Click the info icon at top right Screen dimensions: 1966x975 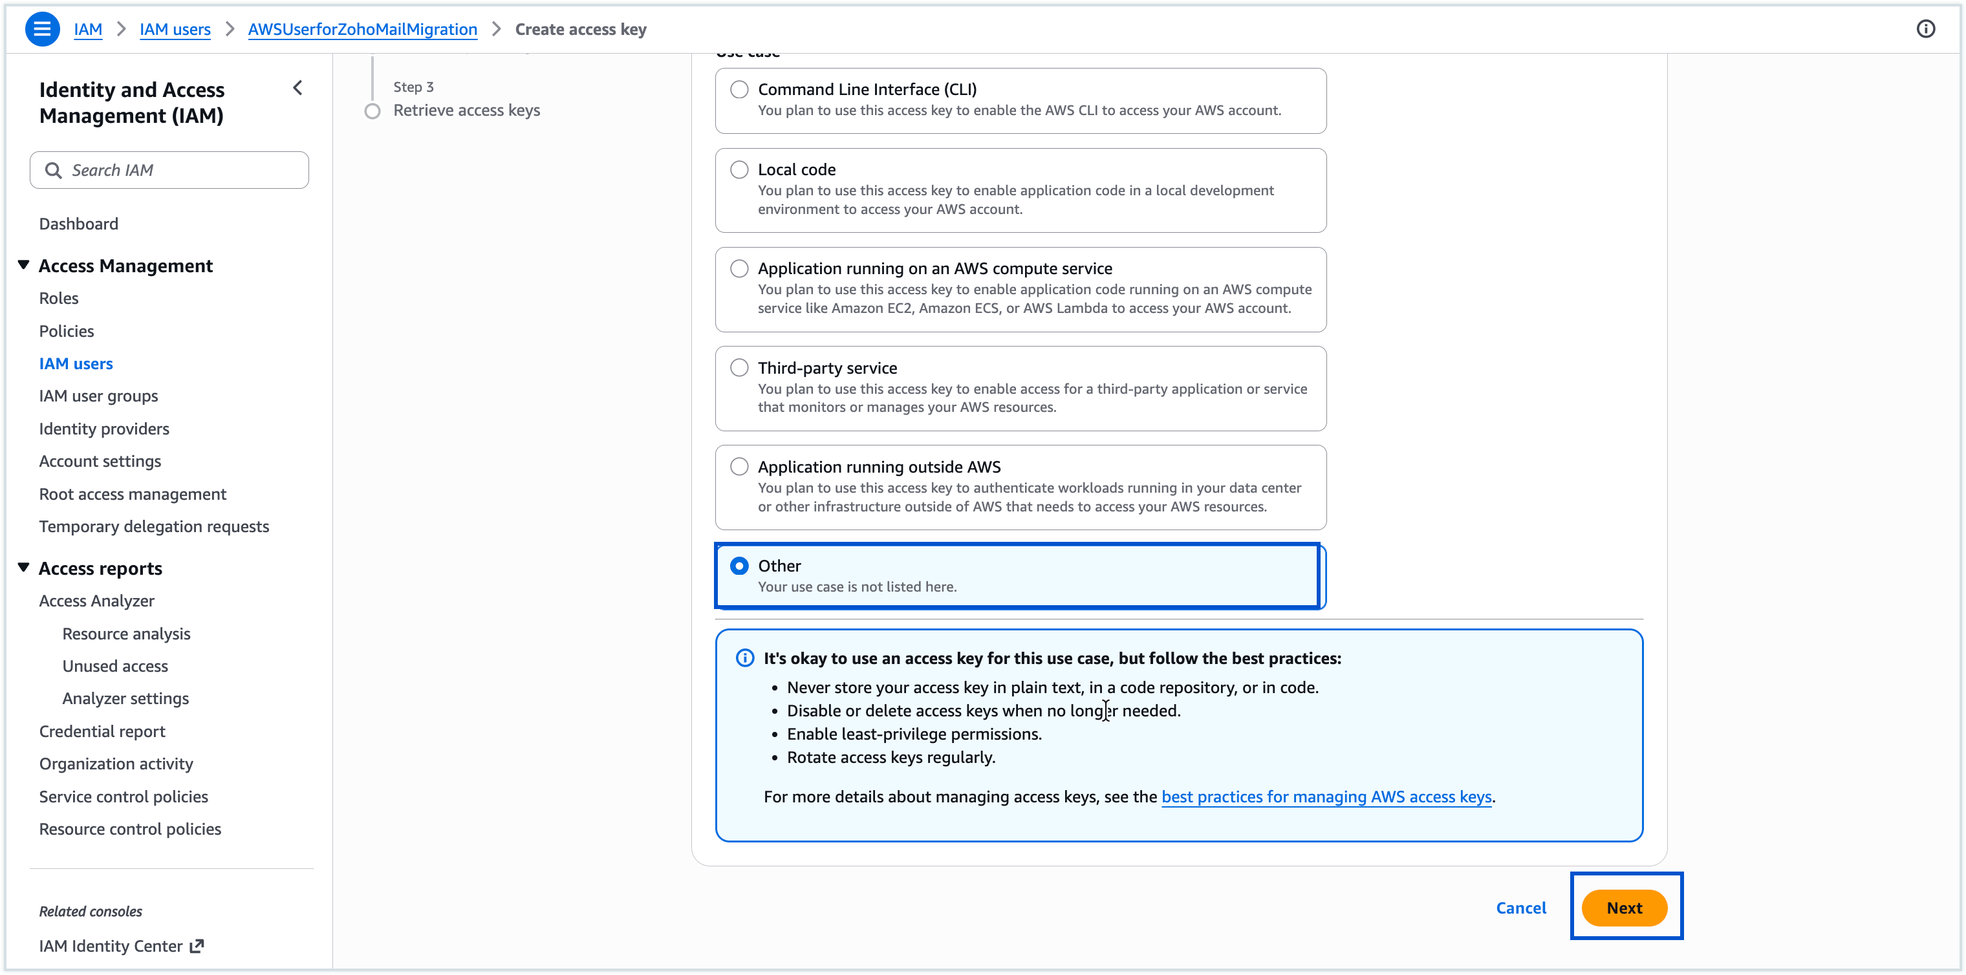tap(1925, 29)
